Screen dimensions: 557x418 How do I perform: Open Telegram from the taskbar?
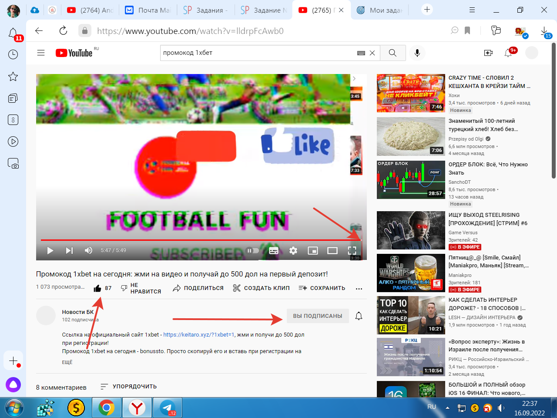tap(168, 408)
